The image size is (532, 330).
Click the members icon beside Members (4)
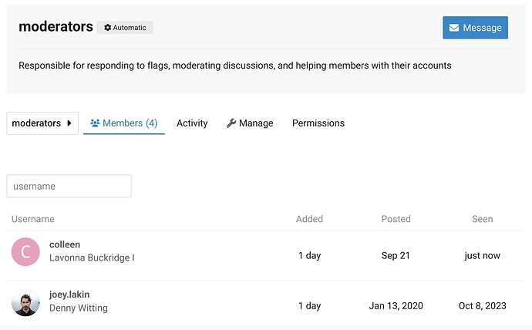tap(95, 123)
